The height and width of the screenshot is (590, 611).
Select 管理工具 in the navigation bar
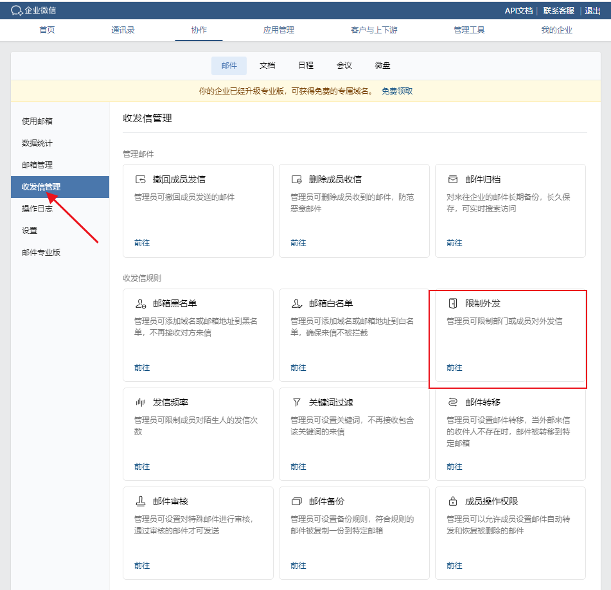tap(469, 30)
